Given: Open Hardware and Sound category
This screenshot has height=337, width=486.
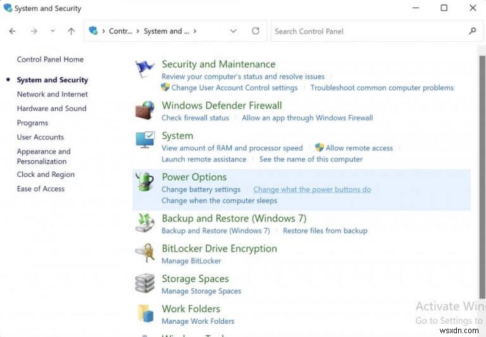Looking at the screenshot, I should click(x=51, y=108).
